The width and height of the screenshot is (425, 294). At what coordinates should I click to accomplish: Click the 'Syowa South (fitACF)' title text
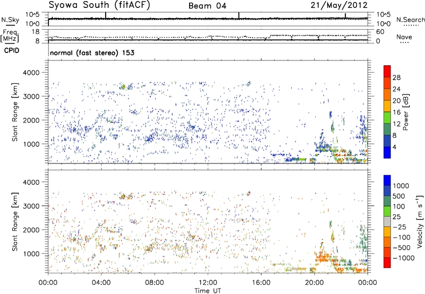pyautogui.click(x=99, y=5)
